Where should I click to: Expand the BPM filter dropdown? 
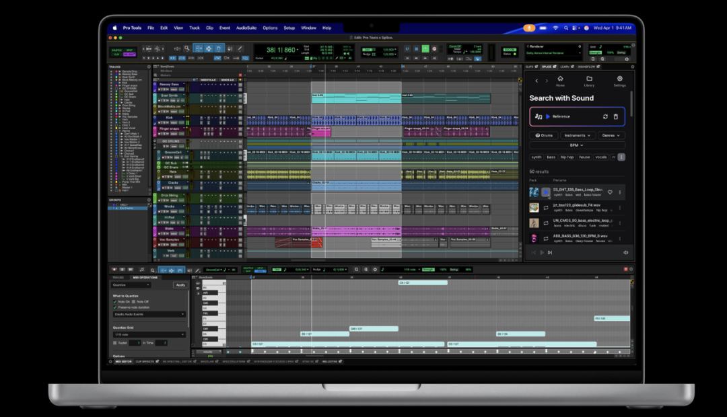pos(577,145)
